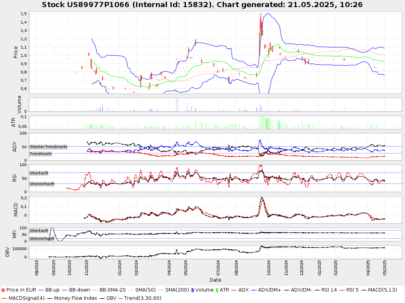
Task: Select the 'BB-SMA-20' legend label
Action: (x=113, y=290)
